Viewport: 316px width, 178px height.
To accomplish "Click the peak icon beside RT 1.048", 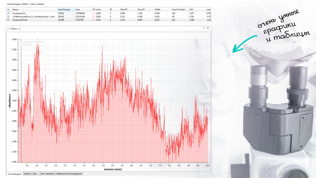I will point(94,13).
